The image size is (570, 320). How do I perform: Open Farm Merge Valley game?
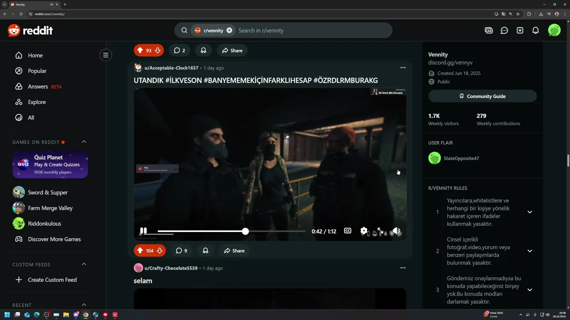tap(50, 208)
